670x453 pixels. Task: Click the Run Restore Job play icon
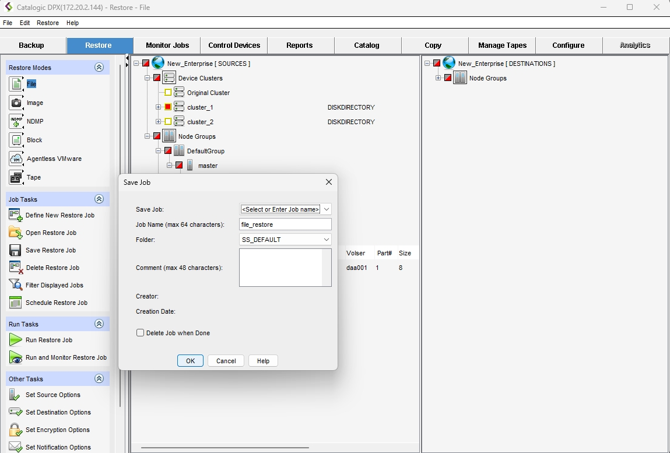click(x=16, y=340)
